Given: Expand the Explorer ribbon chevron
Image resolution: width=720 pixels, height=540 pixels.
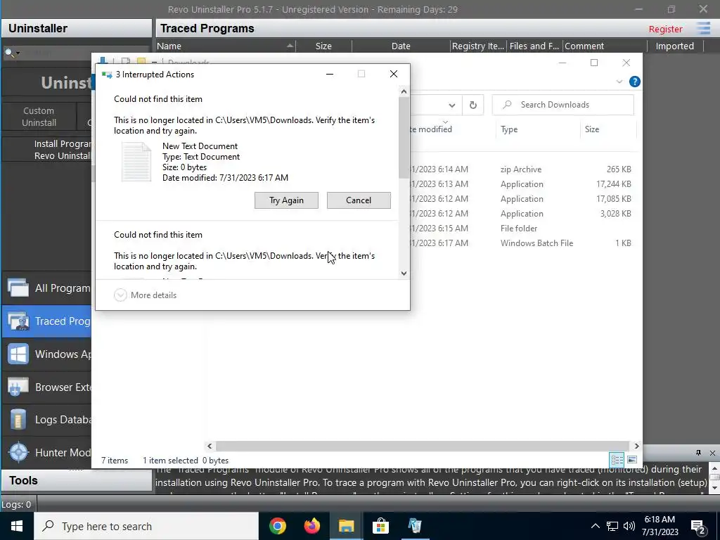Looking at the screenshot, I should click(x=619, y=82).
